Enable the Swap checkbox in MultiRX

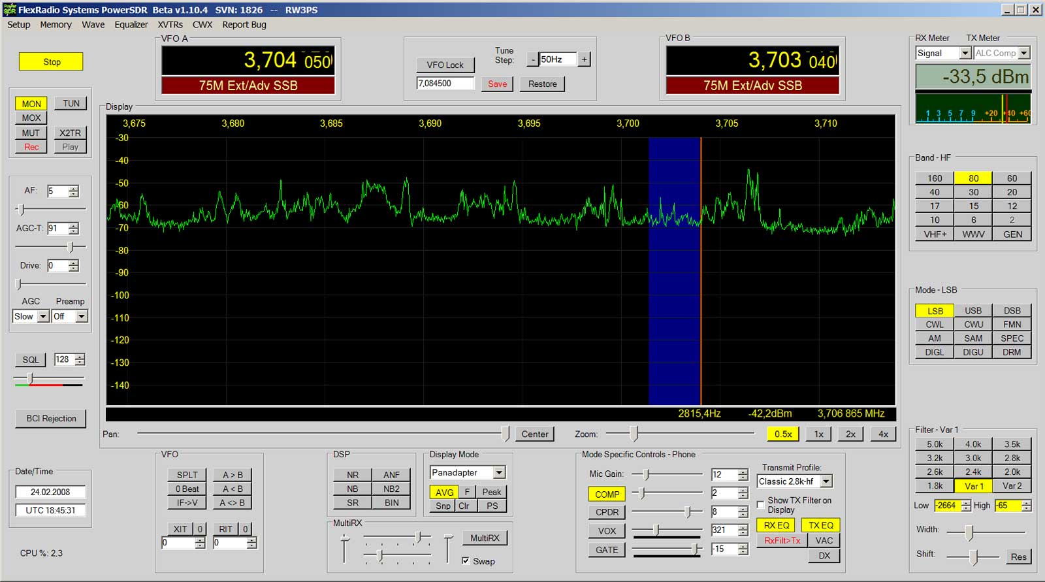pos(466,561)
